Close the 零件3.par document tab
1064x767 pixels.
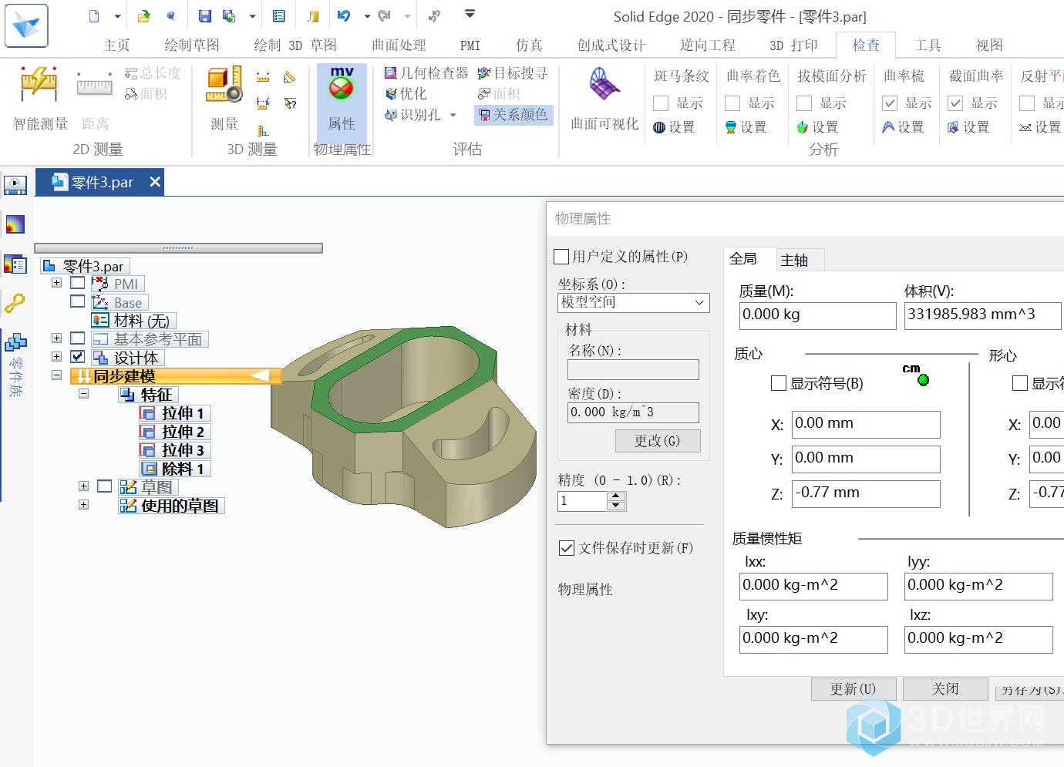155,182
